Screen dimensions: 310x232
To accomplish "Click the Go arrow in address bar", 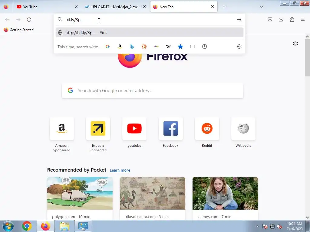I will pyautogui.click(x=239, y=20).
